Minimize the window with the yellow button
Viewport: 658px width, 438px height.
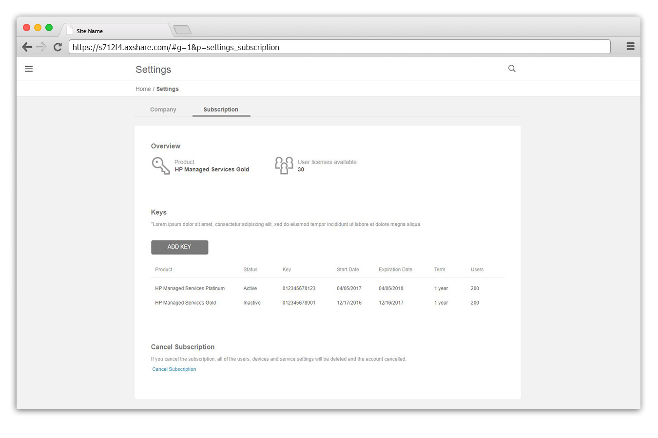[38, 28]
